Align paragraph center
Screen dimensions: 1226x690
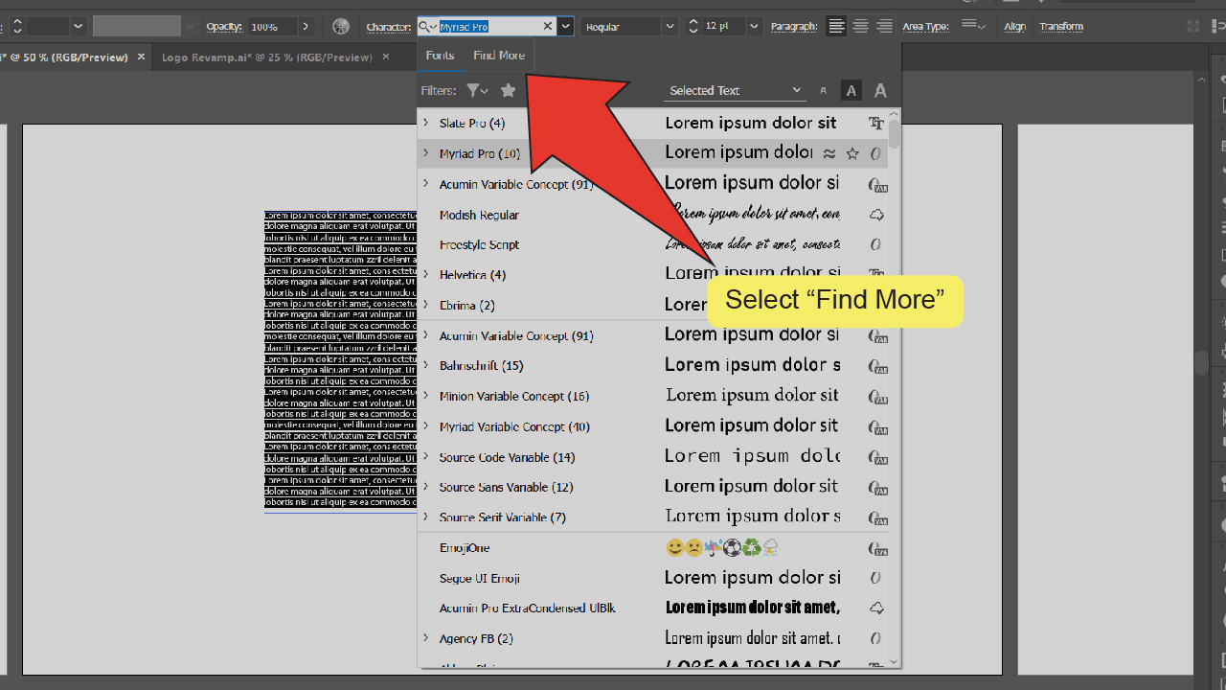(860, 27)
